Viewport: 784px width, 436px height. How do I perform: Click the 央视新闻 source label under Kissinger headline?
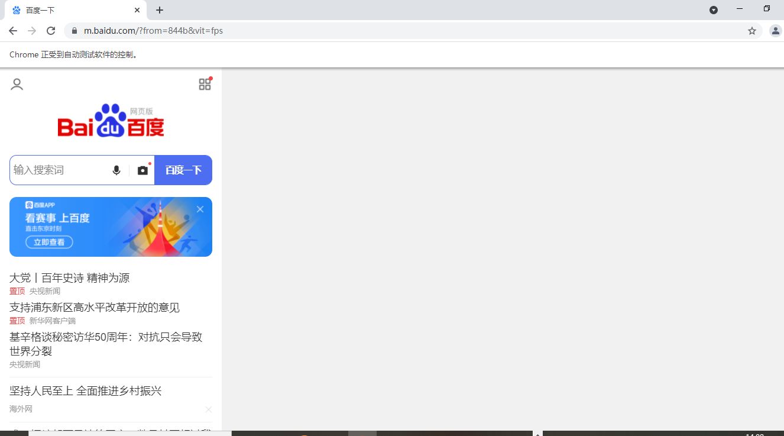[x=25, y=364]
